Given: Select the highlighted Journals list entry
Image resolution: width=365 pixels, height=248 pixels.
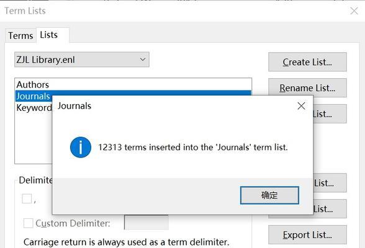Looking at the screenshot, I should (x=33, y=96).
